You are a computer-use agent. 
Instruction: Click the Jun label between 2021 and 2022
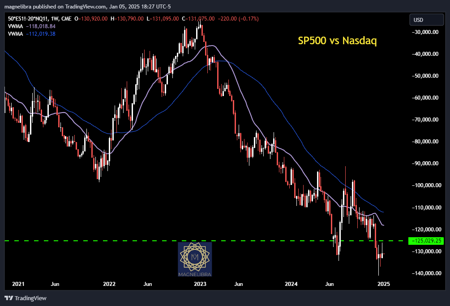(55, 284)
